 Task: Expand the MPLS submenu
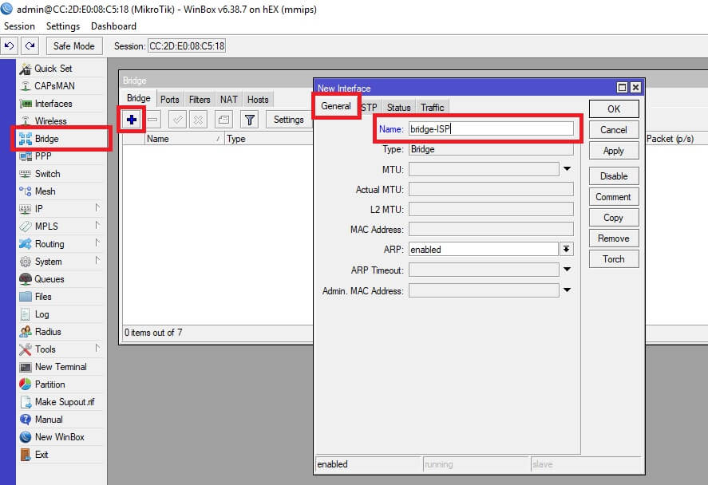pyautogui.click(x=97, y=226)
